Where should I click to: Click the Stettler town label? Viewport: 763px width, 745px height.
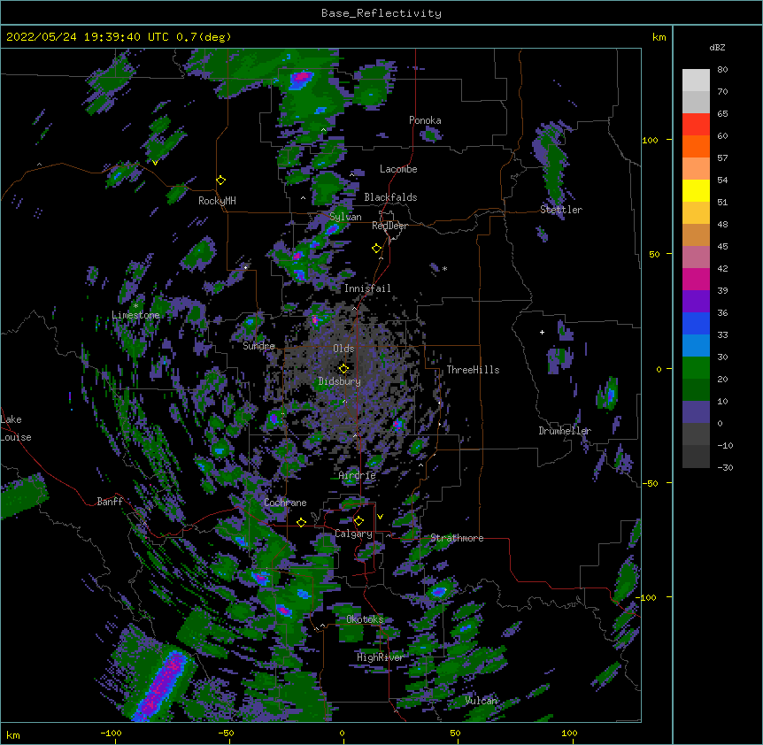coord(561,210)
